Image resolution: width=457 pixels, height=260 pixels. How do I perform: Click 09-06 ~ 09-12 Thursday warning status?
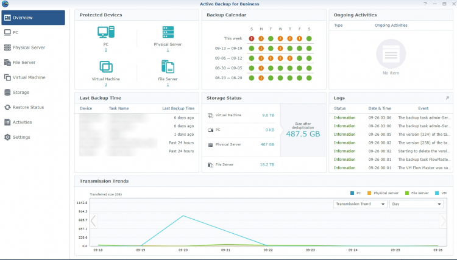[289, 58]
